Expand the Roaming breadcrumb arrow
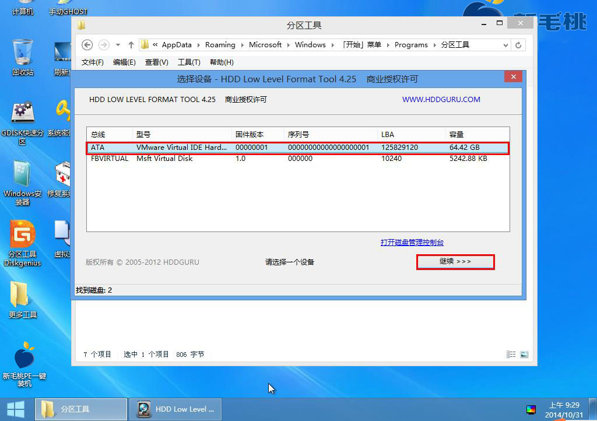 pos(242,45)
